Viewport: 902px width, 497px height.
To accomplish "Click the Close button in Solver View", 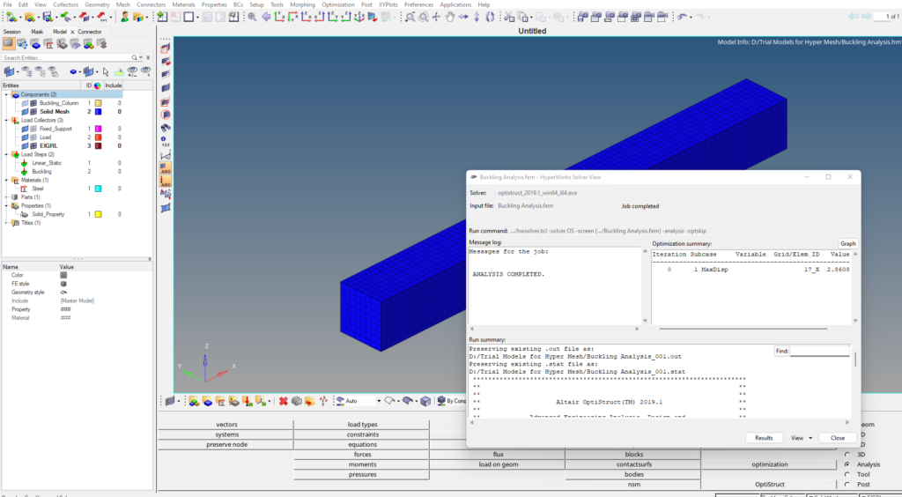I will coord(838,438).
